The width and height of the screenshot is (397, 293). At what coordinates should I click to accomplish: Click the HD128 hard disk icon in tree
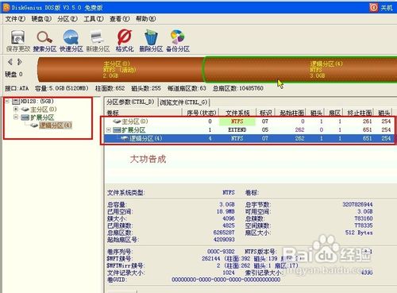point(16,102)
